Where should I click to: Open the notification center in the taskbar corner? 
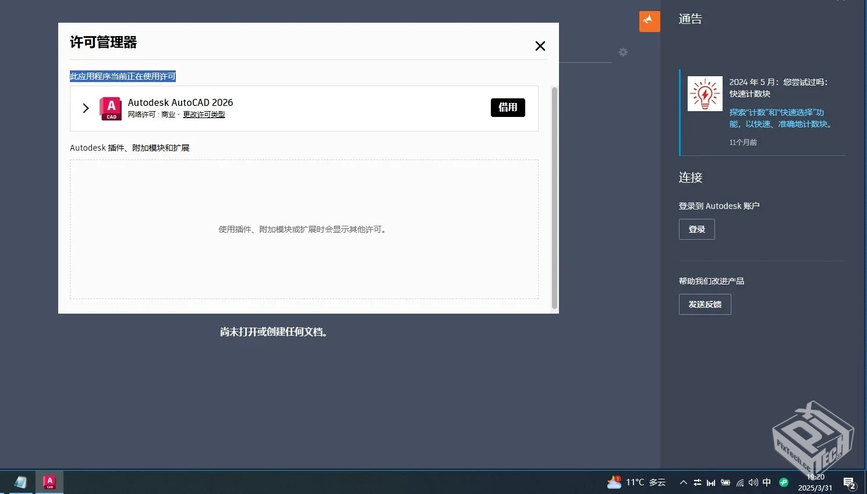849,483
